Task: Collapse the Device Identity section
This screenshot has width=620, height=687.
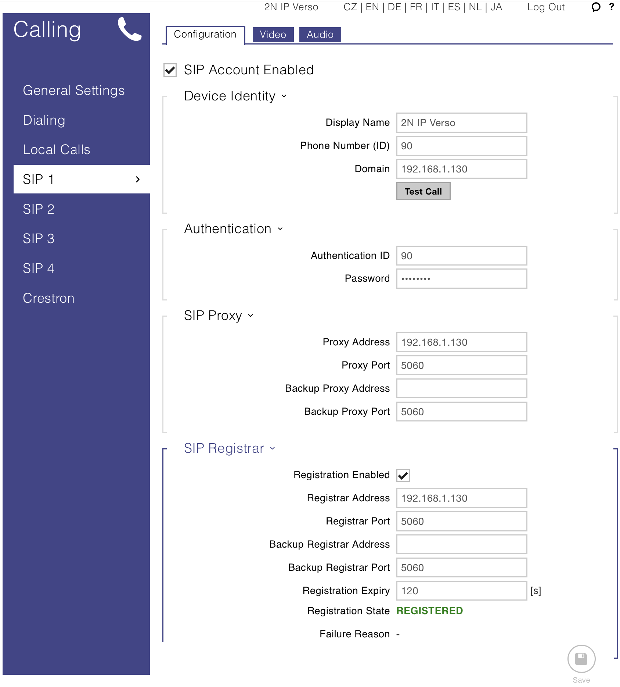Action: (284, 96)
